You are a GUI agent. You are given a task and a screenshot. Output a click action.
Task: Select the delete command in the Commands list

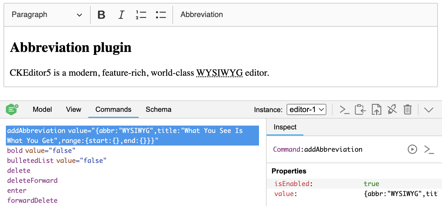coord(19,170)
